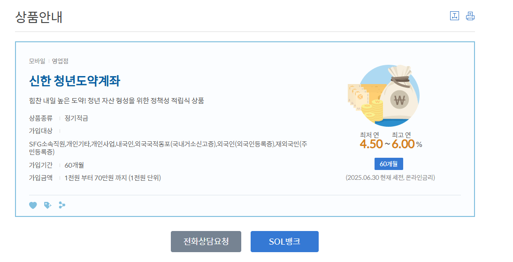The height and width of the screenshot is (262, 513).
Task: Click the product title 신한 청년도약계좌
Action: point(75,81)
